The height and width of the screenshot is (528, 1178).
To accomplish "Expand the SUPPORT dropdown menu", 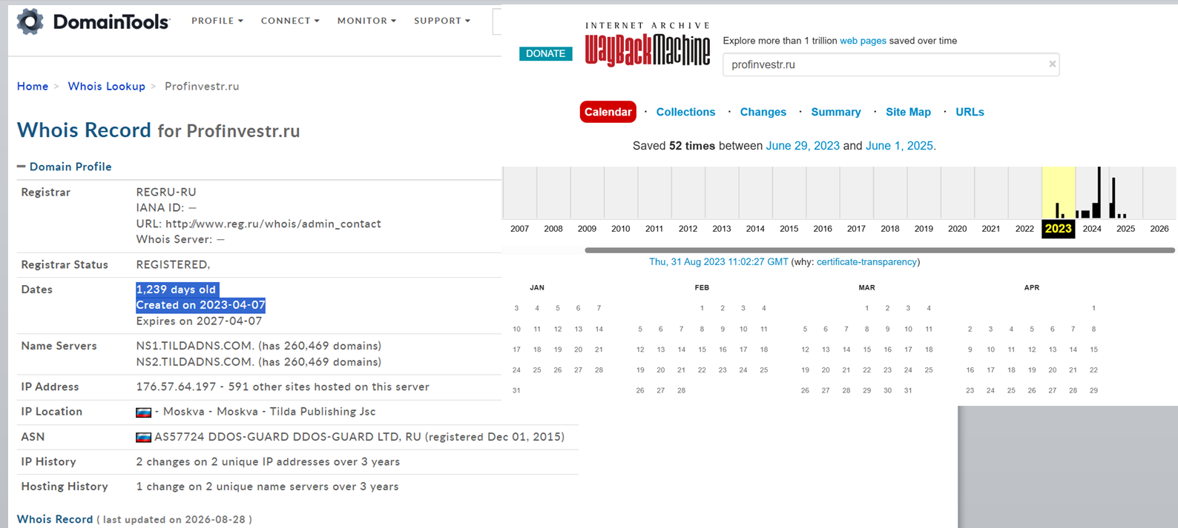I will pyautogui.click(x=442, y=21).
